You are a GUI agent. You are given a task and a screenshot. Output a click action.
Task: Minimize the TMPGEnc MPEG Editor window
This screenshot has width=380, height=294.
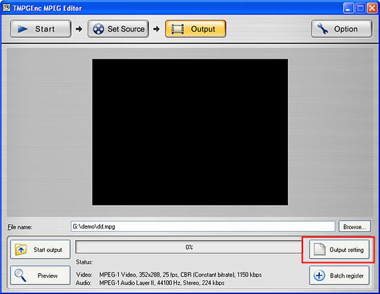348,8
